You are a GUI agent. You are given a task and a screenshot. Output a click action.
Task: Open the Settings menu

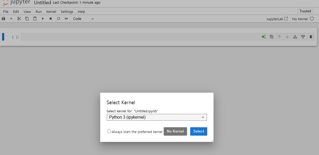click(x=67, y=12)
